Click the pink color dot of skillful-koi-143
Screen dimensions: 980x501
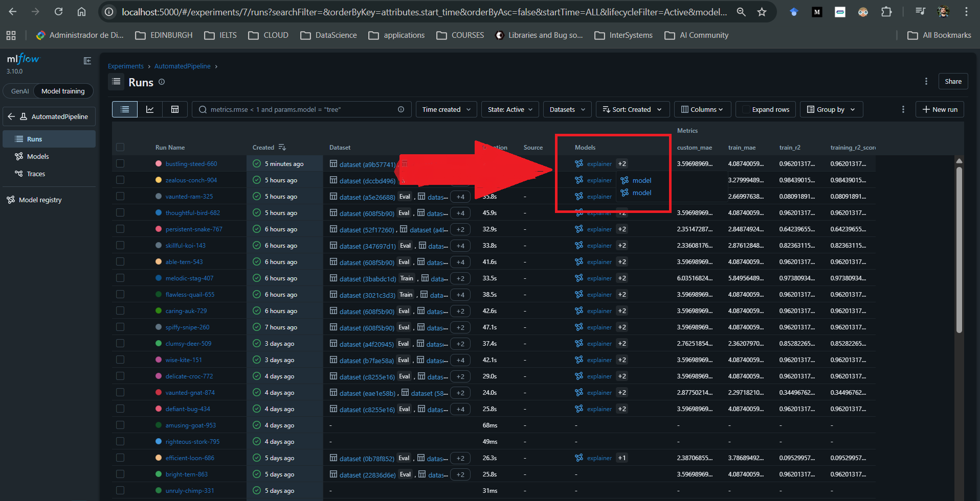pos(159,245)
